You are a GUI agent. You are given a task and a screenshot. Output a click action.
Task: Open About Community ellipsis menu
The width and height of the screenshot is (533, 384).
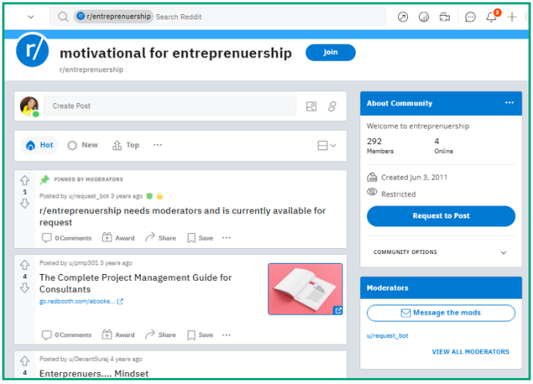click(509, 103)
